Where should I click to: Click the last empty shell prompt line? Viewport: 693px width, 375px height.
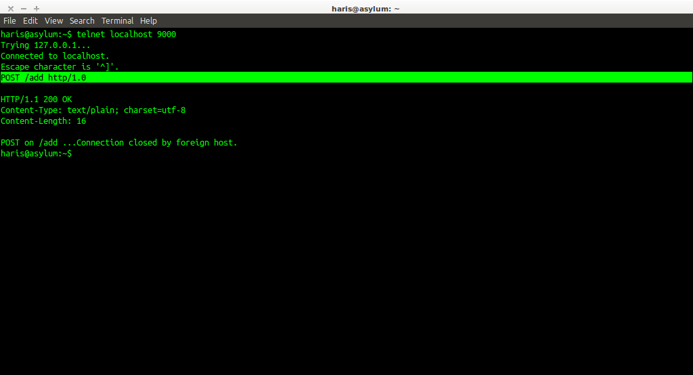[x=36, y=154]
